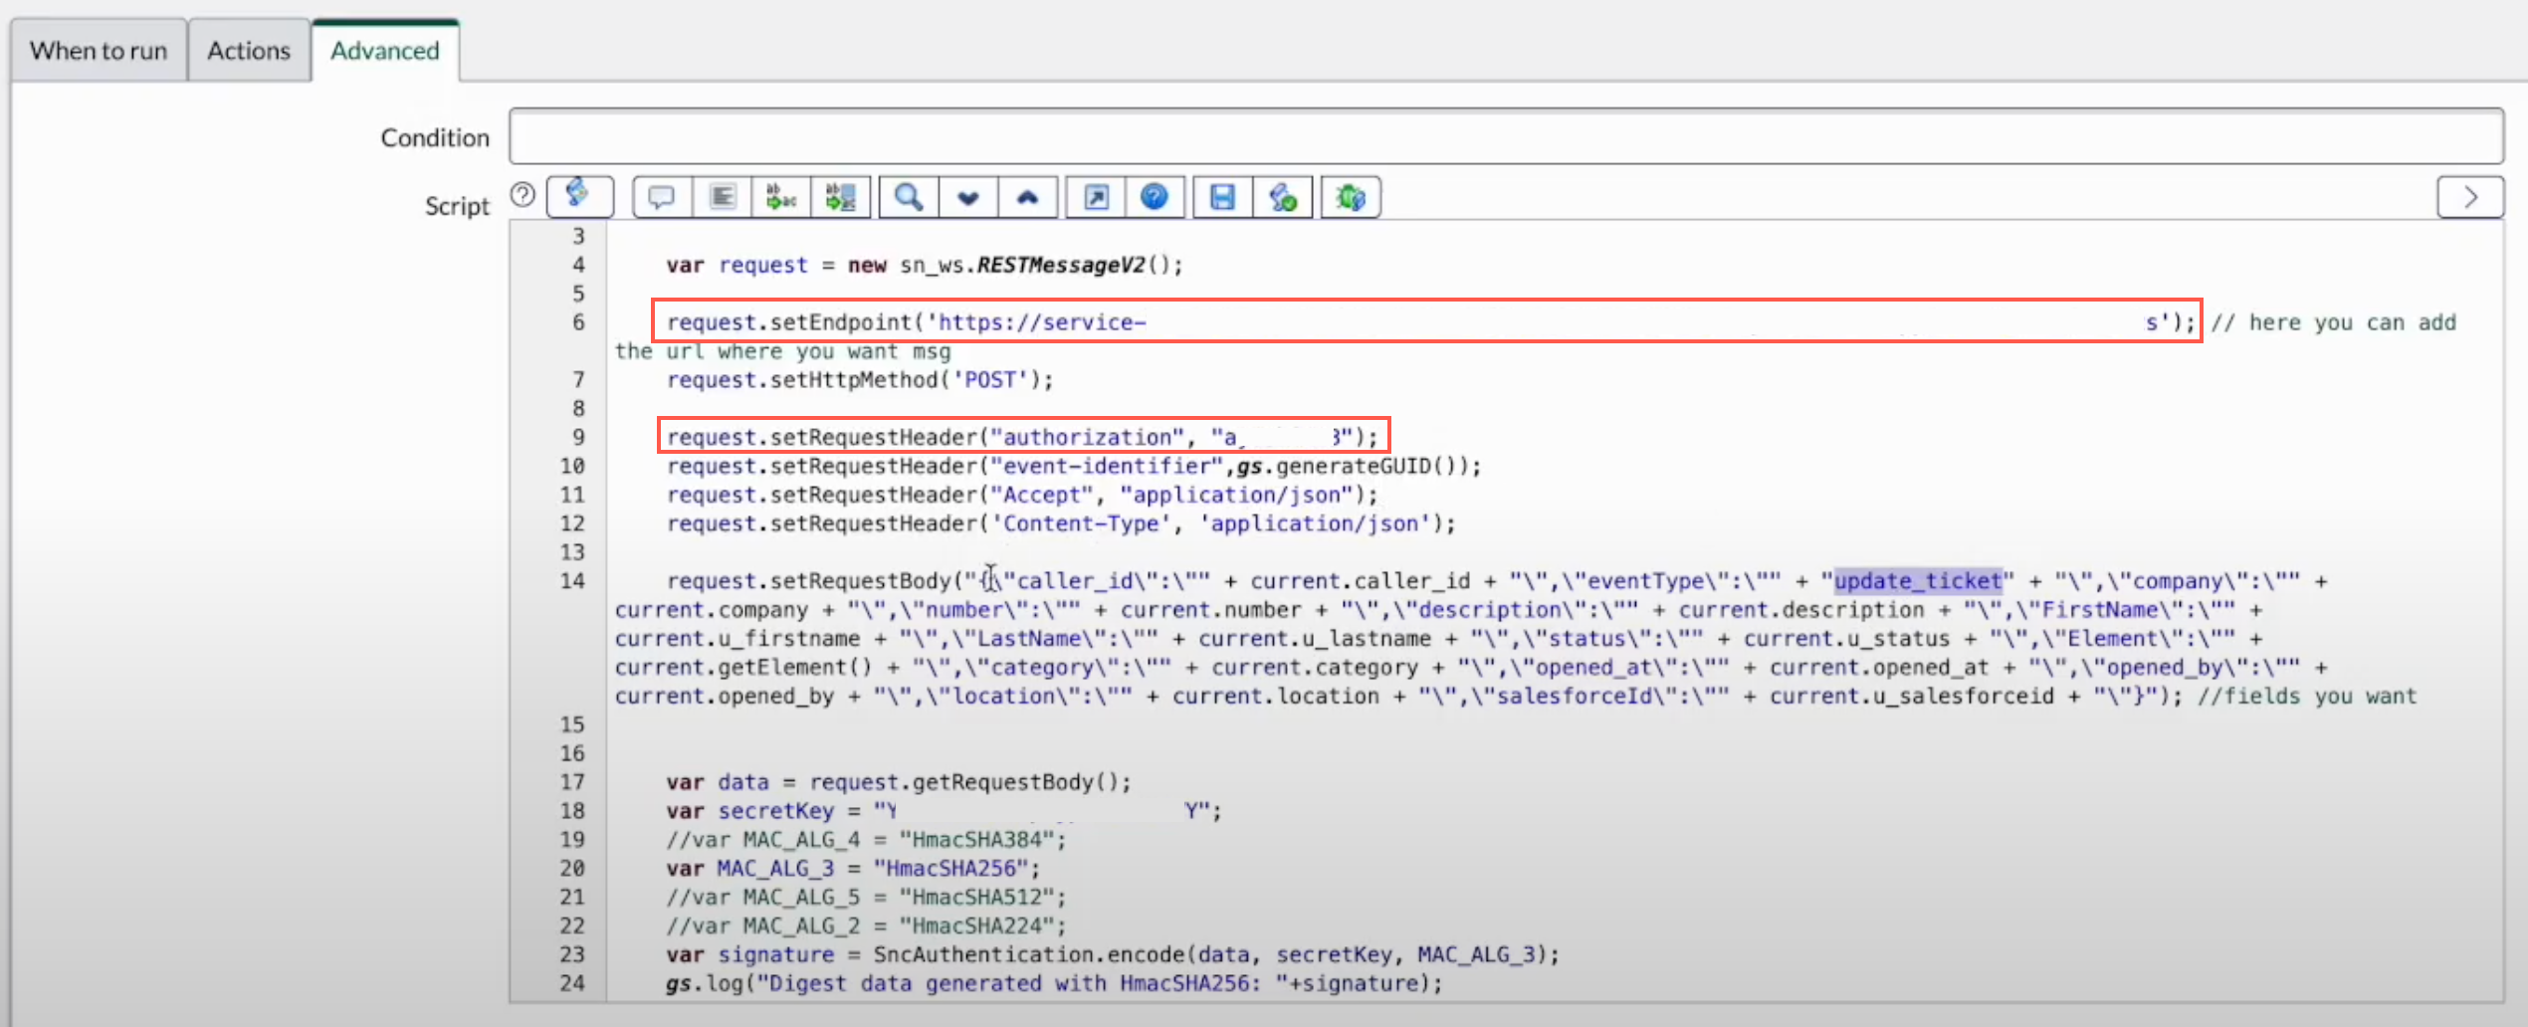2528x1027 pixels.
Task: Open the Replace All icon
Action: (840, 197)
